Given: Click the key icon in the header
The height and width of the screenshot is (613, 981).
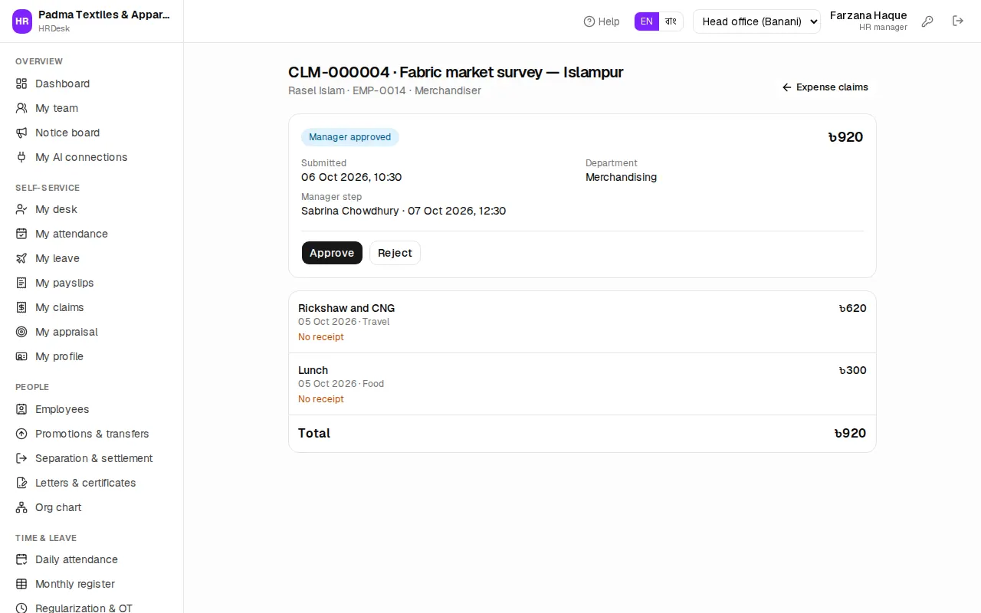Looking at the screenshot, I should pos(927,21).
